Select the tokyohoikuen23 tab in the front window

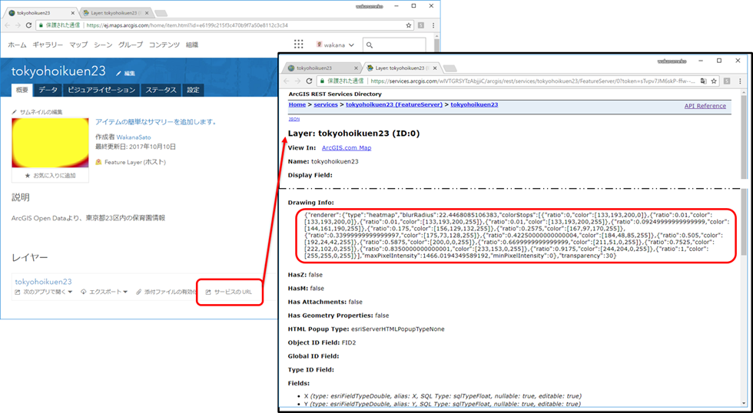coord(320,68)
